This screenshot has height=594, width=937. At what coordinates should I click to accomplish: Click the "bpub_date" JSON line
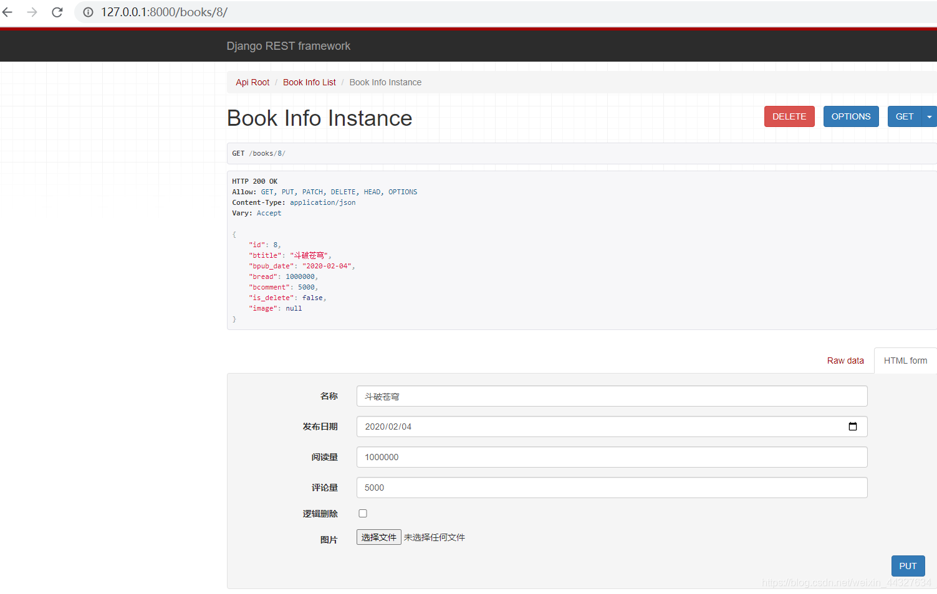[x=302, y=266]
